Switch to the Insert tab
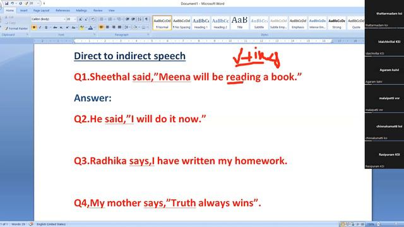This screenshot has height=227, width=404. pyautogui.click(x=24, y=11)
